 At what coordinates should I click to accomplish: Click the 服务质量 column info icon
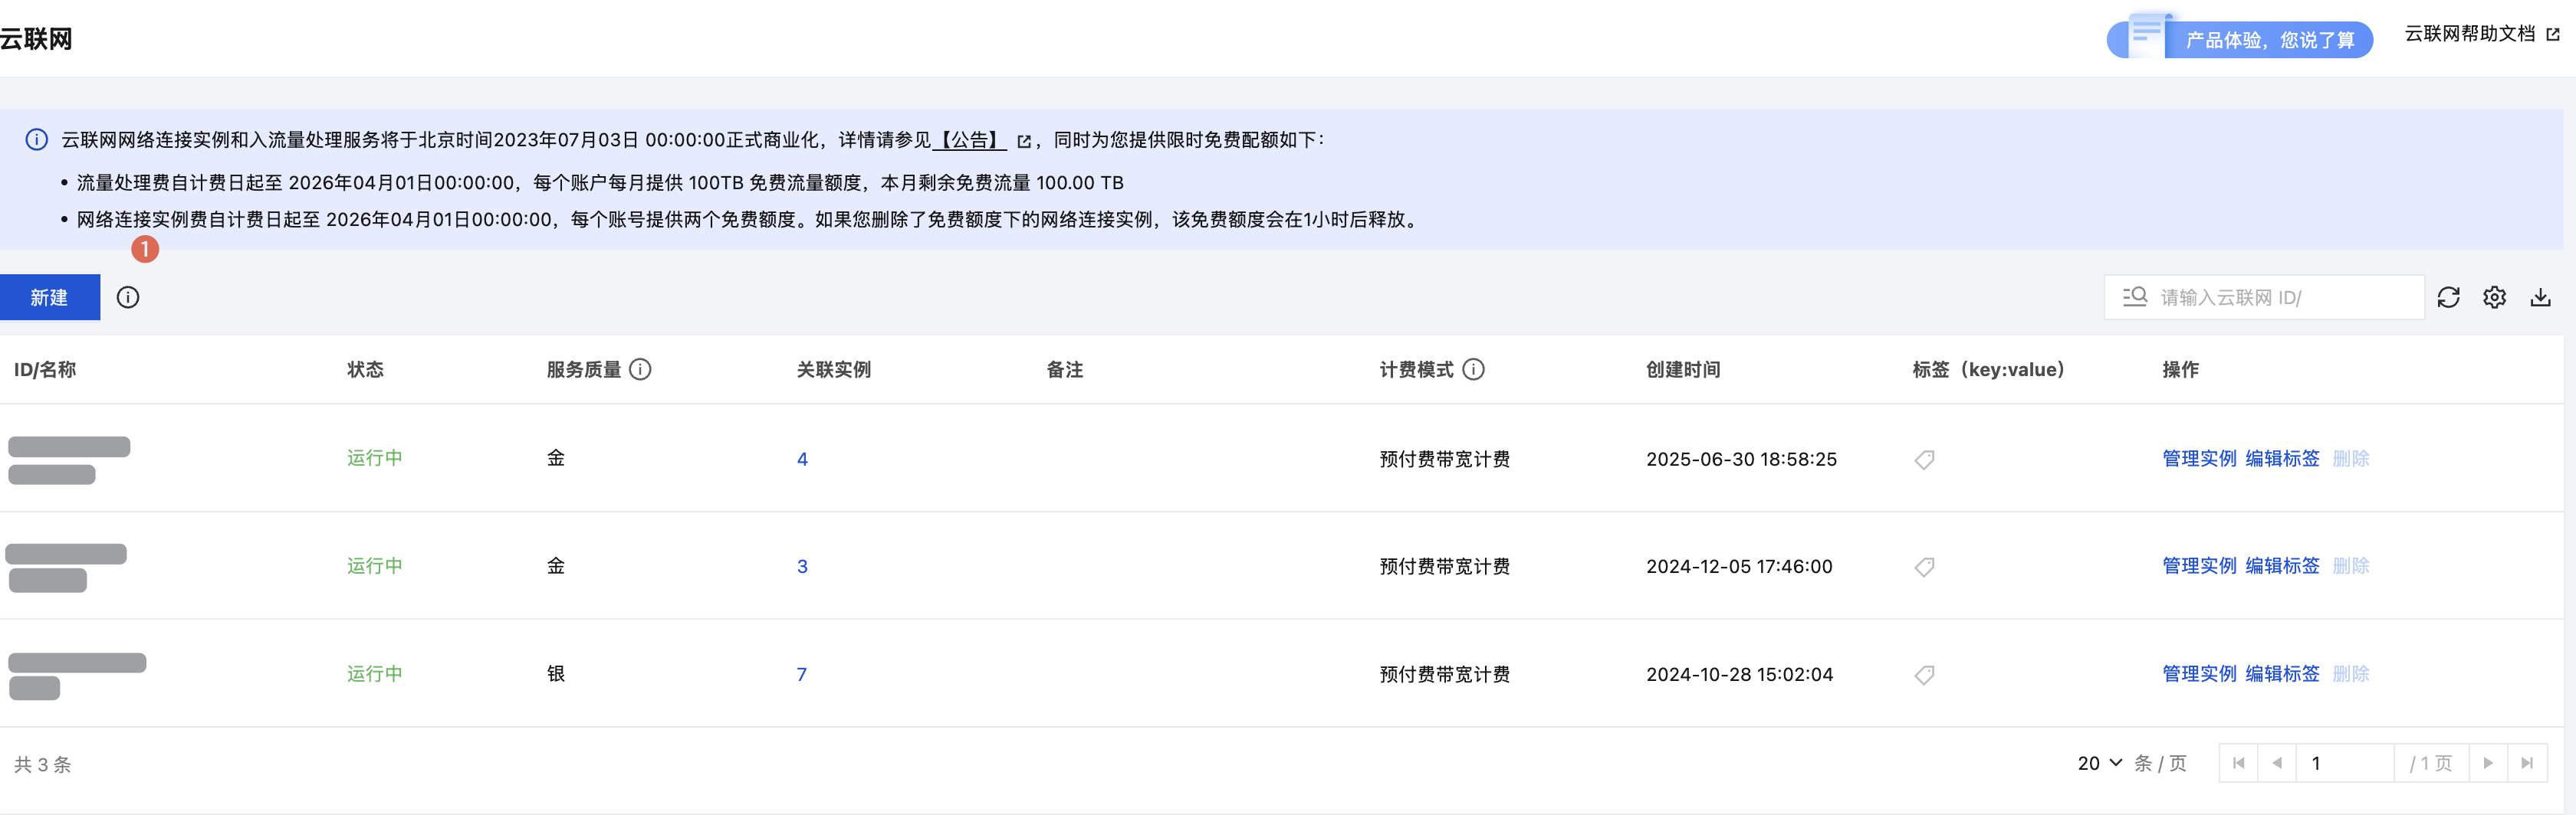[x=641, y=369]
